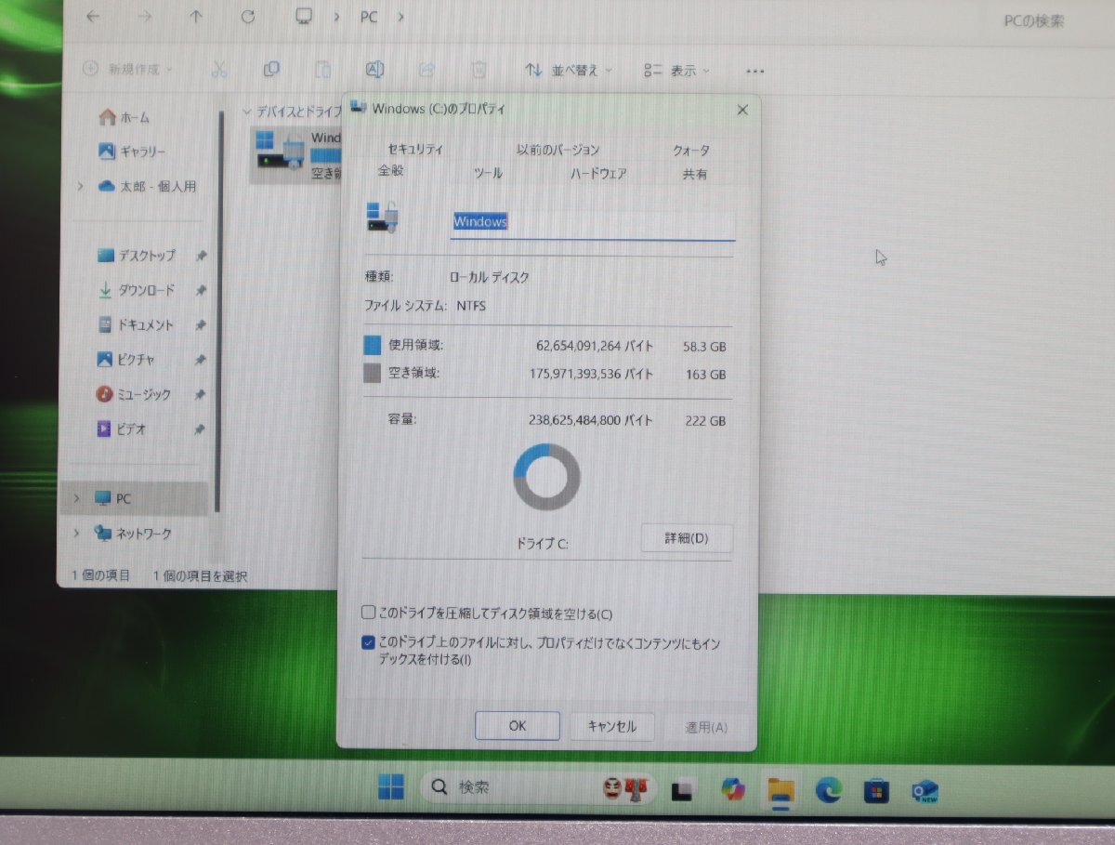Click the キャンセル button
The image size is (1115, 845).
[x=612, y=726]
